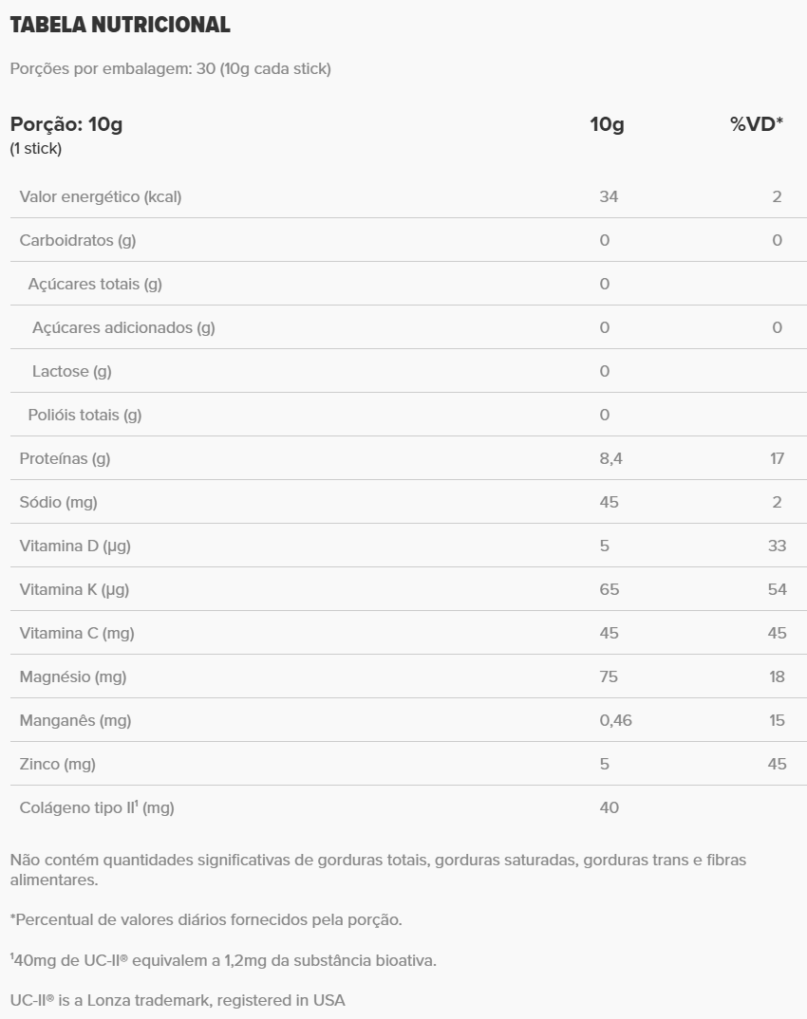
Task: Select the Zinco (mg) row label
Action: pyautogui.click(x=58, y=764)
